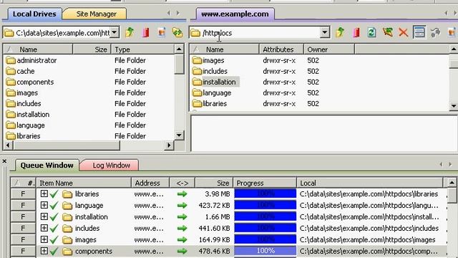Select the www.example.com connection tab

[x=235, y=14]
